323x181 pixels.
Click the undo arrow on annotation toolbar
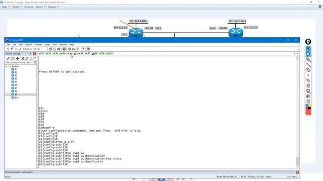pyautogui.click(x=308, y=80)
